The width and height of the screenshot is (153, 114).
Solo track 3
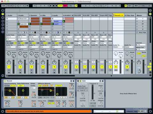[32, 70]
